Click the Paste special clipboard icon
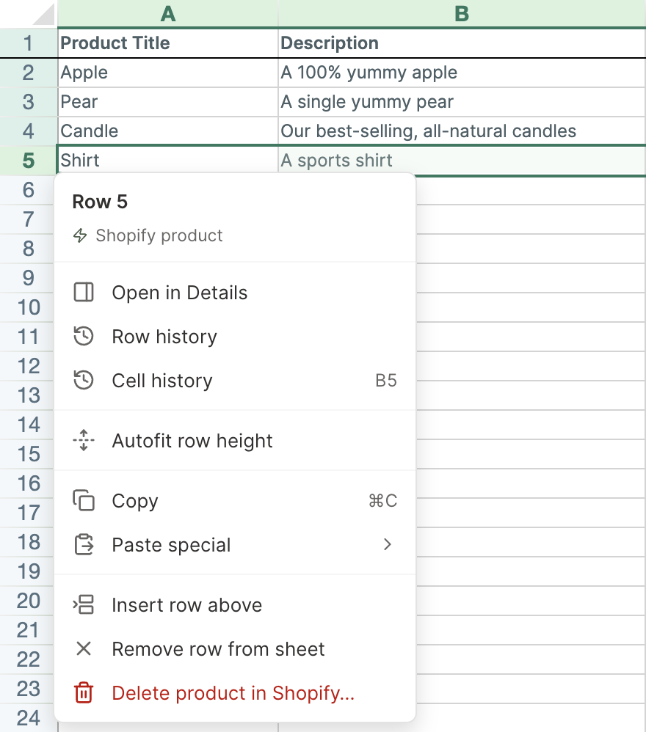Image resolution: width=646 pixels, height=732 pixels. (x=84, y=544)
